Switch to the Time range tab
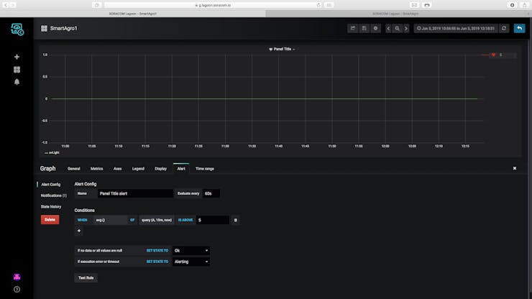532x299 pixels. (x=205, y=169)
